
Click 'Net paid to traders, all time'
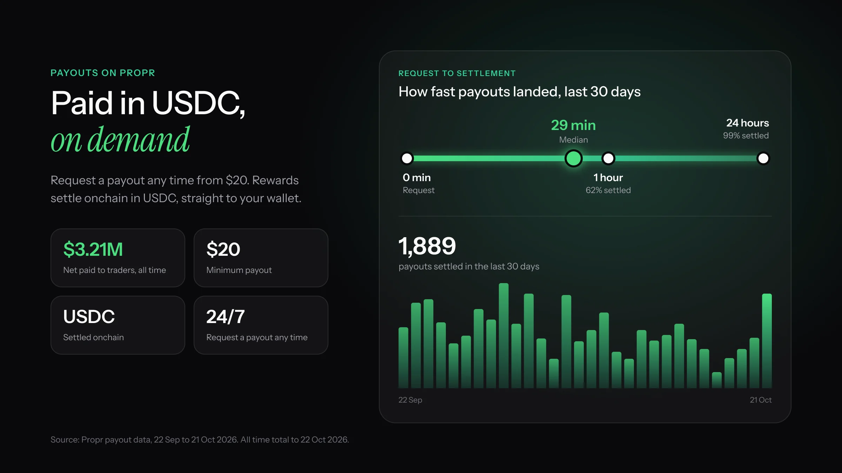[115, 270]
